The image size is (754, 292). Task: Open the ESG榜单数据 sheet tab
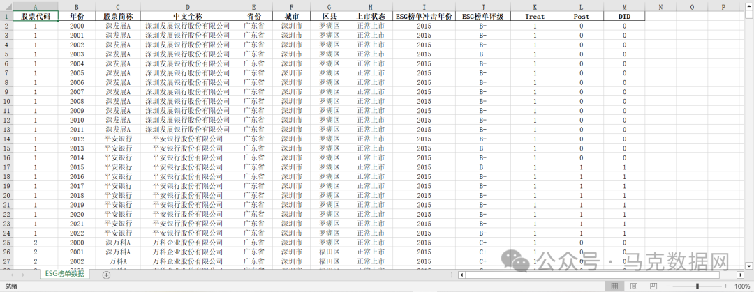click(x=65, y=275)
